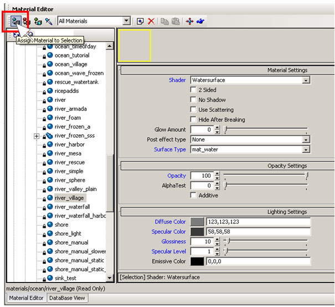Decrease Opacity using down spinner arrow
Image resolution: width=335 pixels, height=307 pixels.
pos(217,178)
